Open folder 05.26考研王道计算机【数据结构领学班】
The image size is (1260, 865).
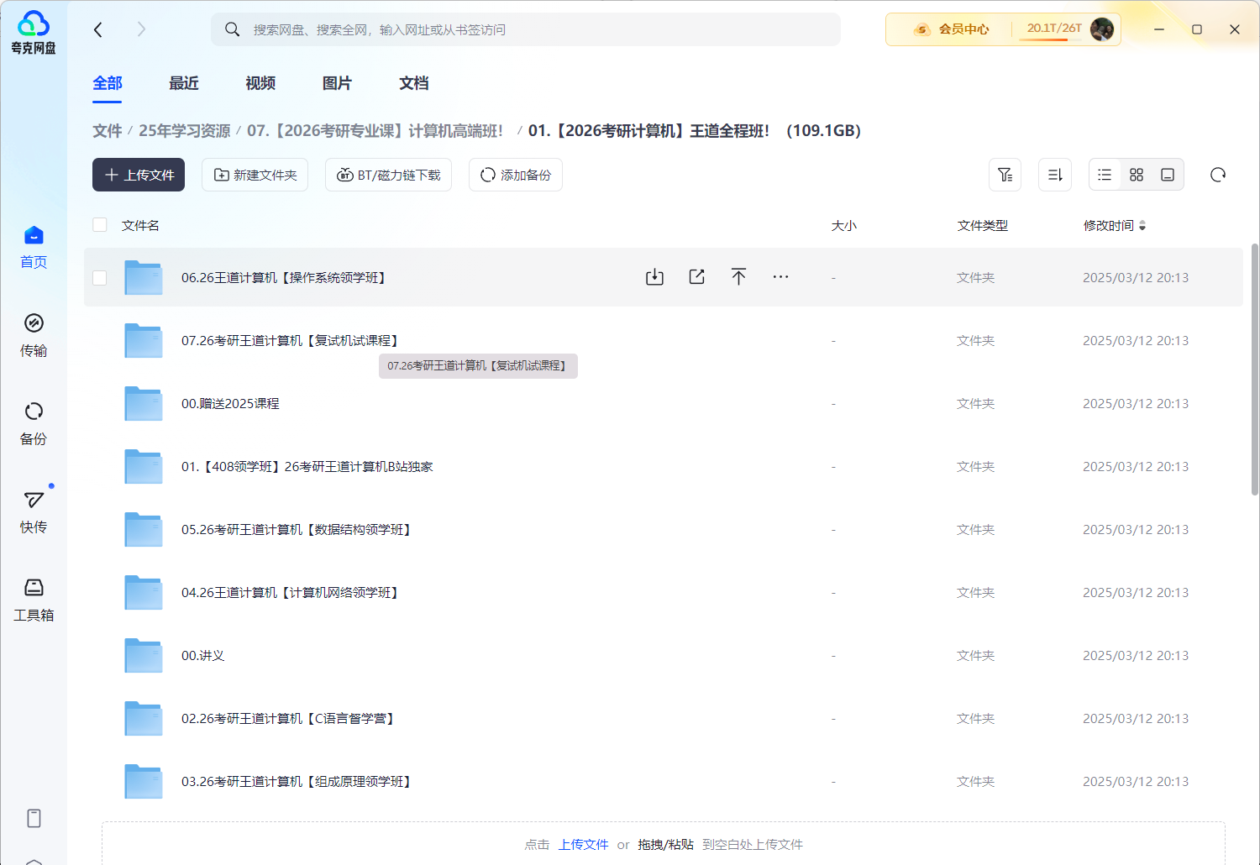[296, 529]
